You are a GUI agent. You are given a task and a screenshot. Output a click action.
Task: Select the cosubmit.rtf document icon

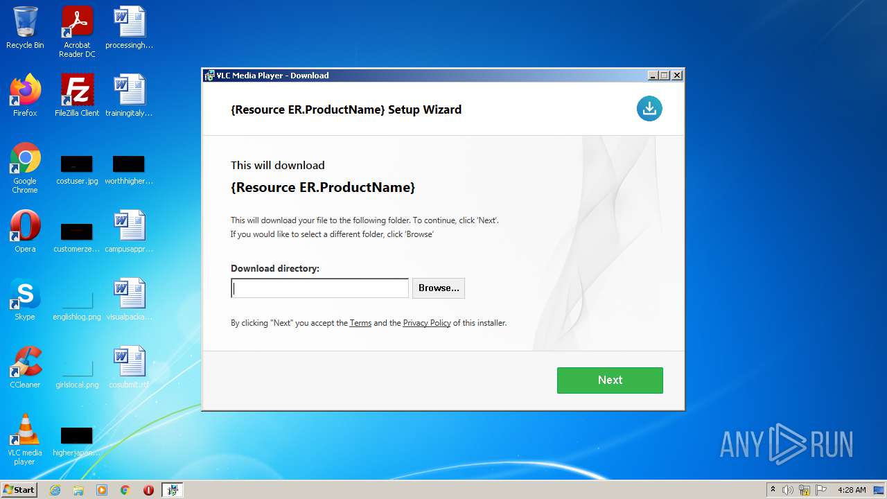click(x=129, y=367)
